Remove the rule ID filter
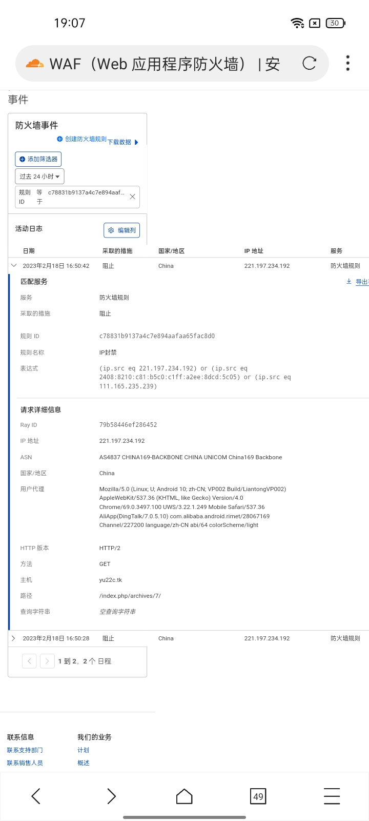Image resolution: width=369 pixels, height=821 pixels. coord(132,197)
